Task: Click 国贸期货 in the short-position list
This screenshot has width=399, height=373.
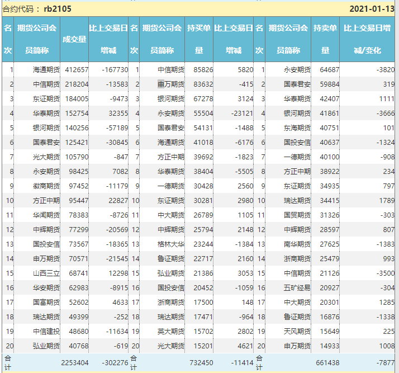Action: 297,215
